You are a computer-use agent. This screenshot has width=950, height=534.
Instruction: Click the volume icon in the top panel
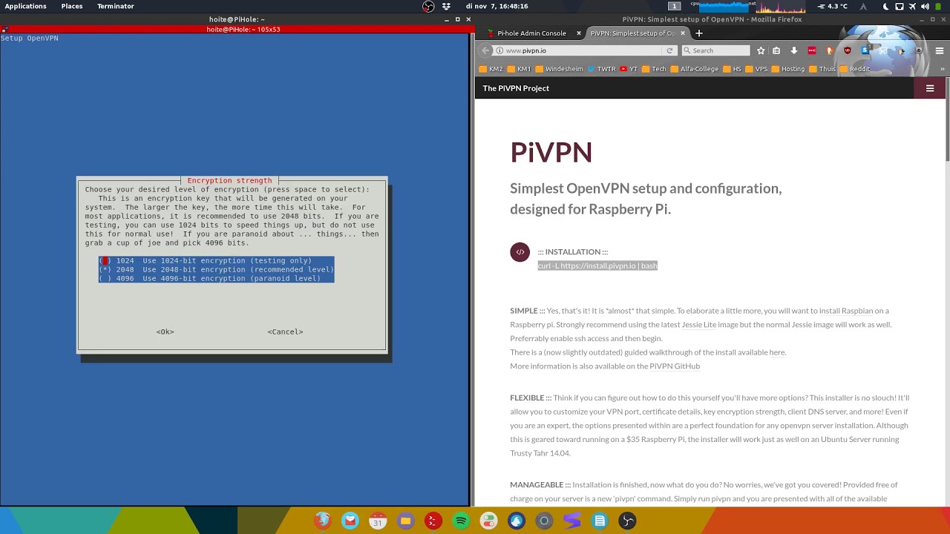[925, 6]
